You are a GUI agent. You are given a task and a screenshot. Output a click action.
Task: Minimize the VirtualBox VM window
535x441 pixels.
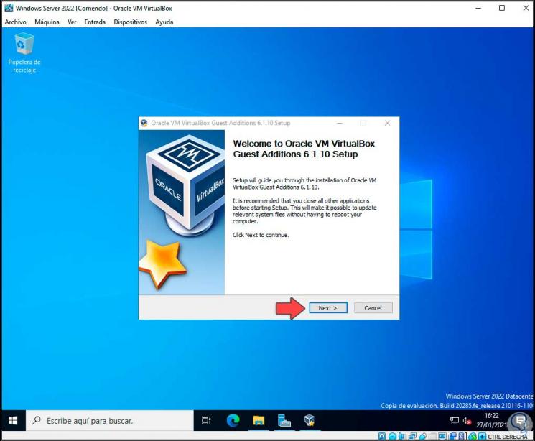[x=478, y=8]
